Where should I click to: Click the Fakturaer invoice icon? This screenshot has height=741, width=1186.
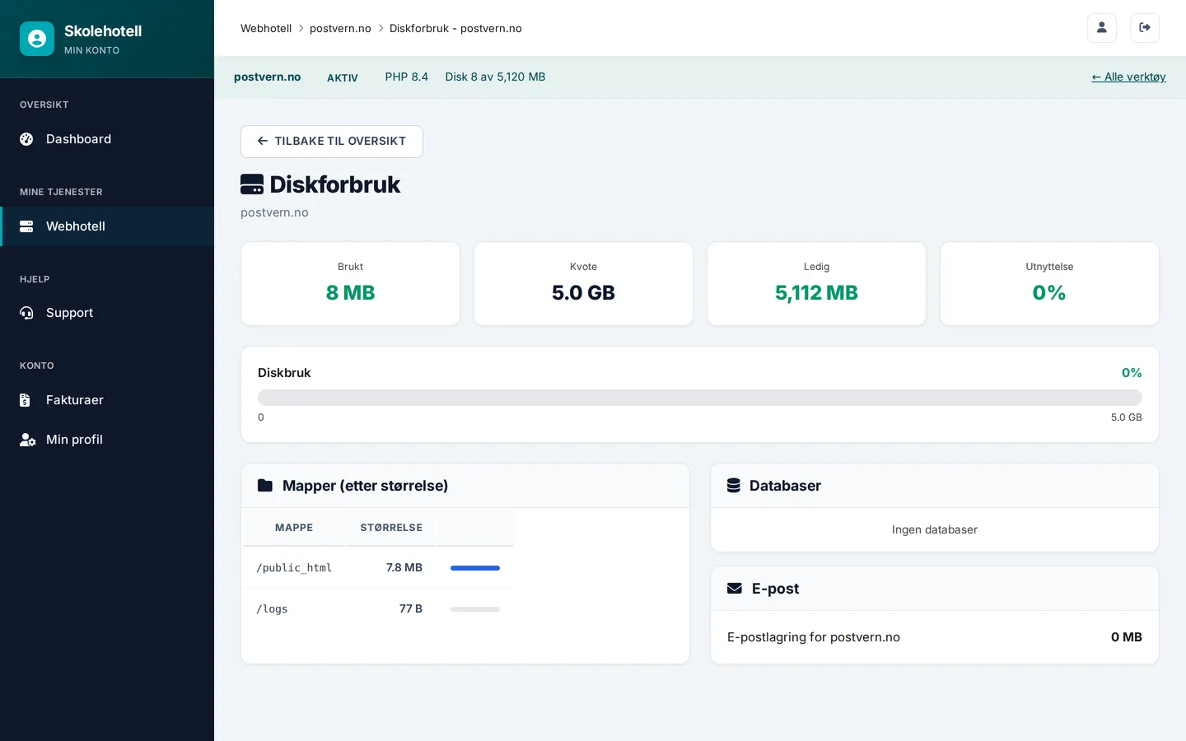[x=26, y=400]
